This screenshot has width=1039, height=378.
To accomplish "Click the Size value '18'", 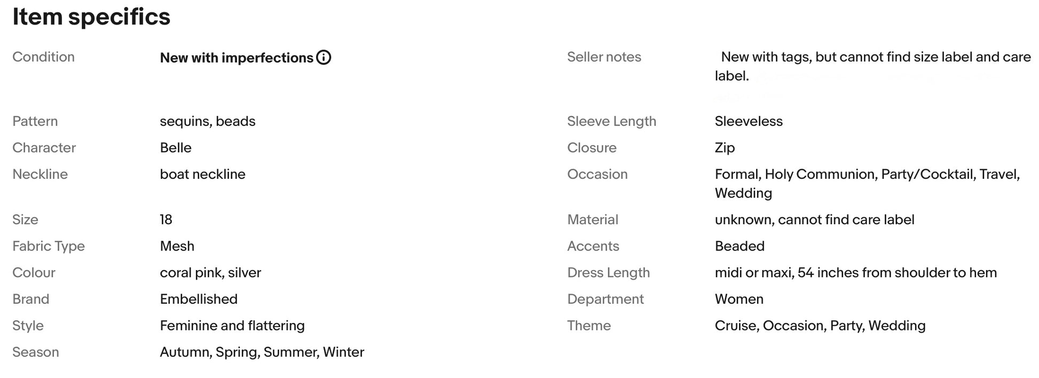I will click(166, 219).
